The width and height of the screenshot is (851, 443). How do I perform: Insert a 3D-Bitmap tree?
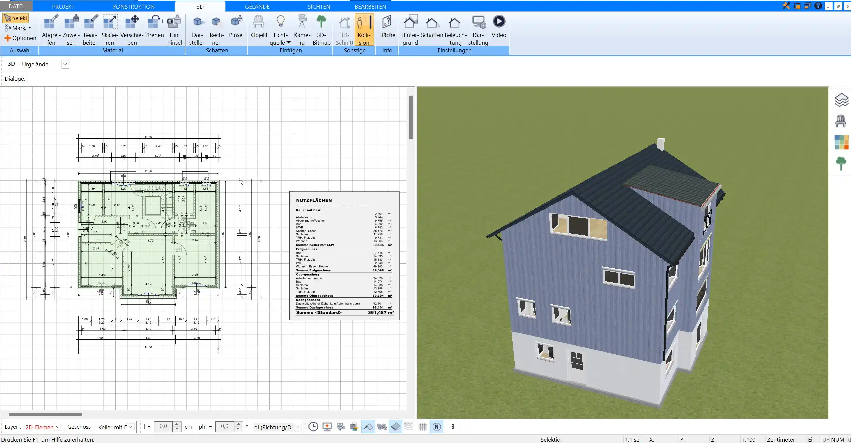click(x=321, y=30)
